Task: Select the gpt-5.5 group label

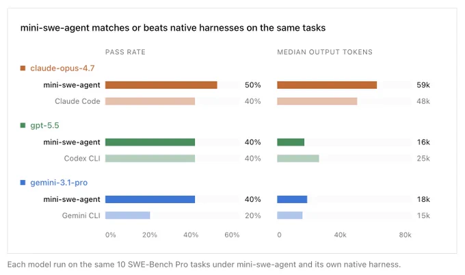Action: coord(44,125)
